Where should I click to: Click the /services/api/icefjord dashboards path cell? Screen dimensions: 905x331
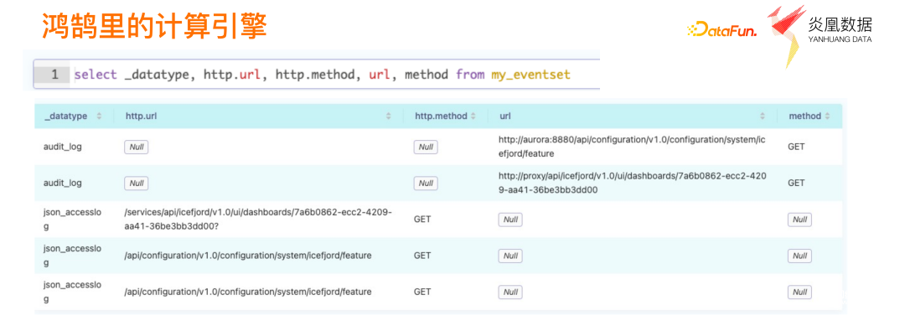[x=258, y=219]
